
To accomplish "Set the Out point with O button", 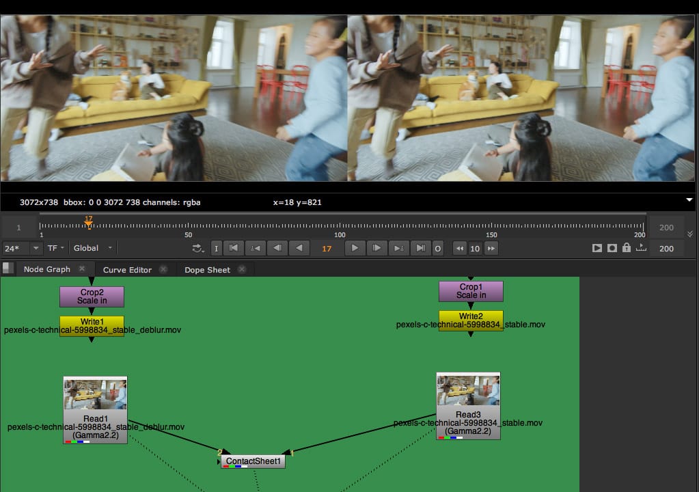I will point(438,248).
